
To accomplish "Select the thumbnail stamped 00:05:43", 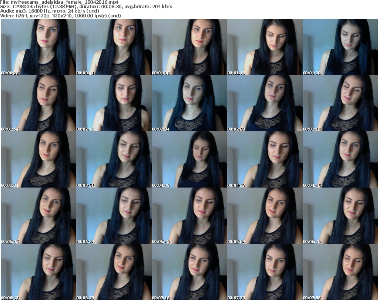I will (x=189, y=216).
